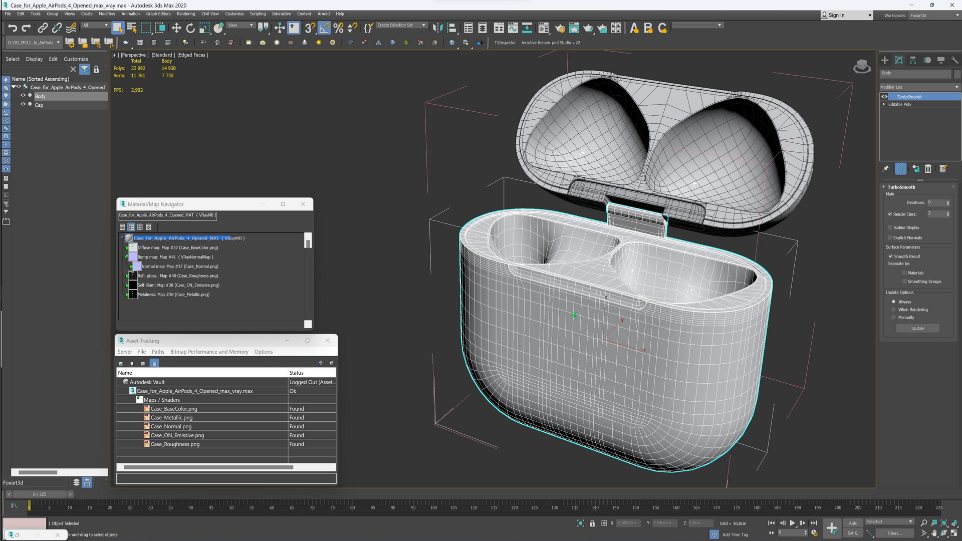
Task: Click the Set Keys large plus button
Action: 831,528
